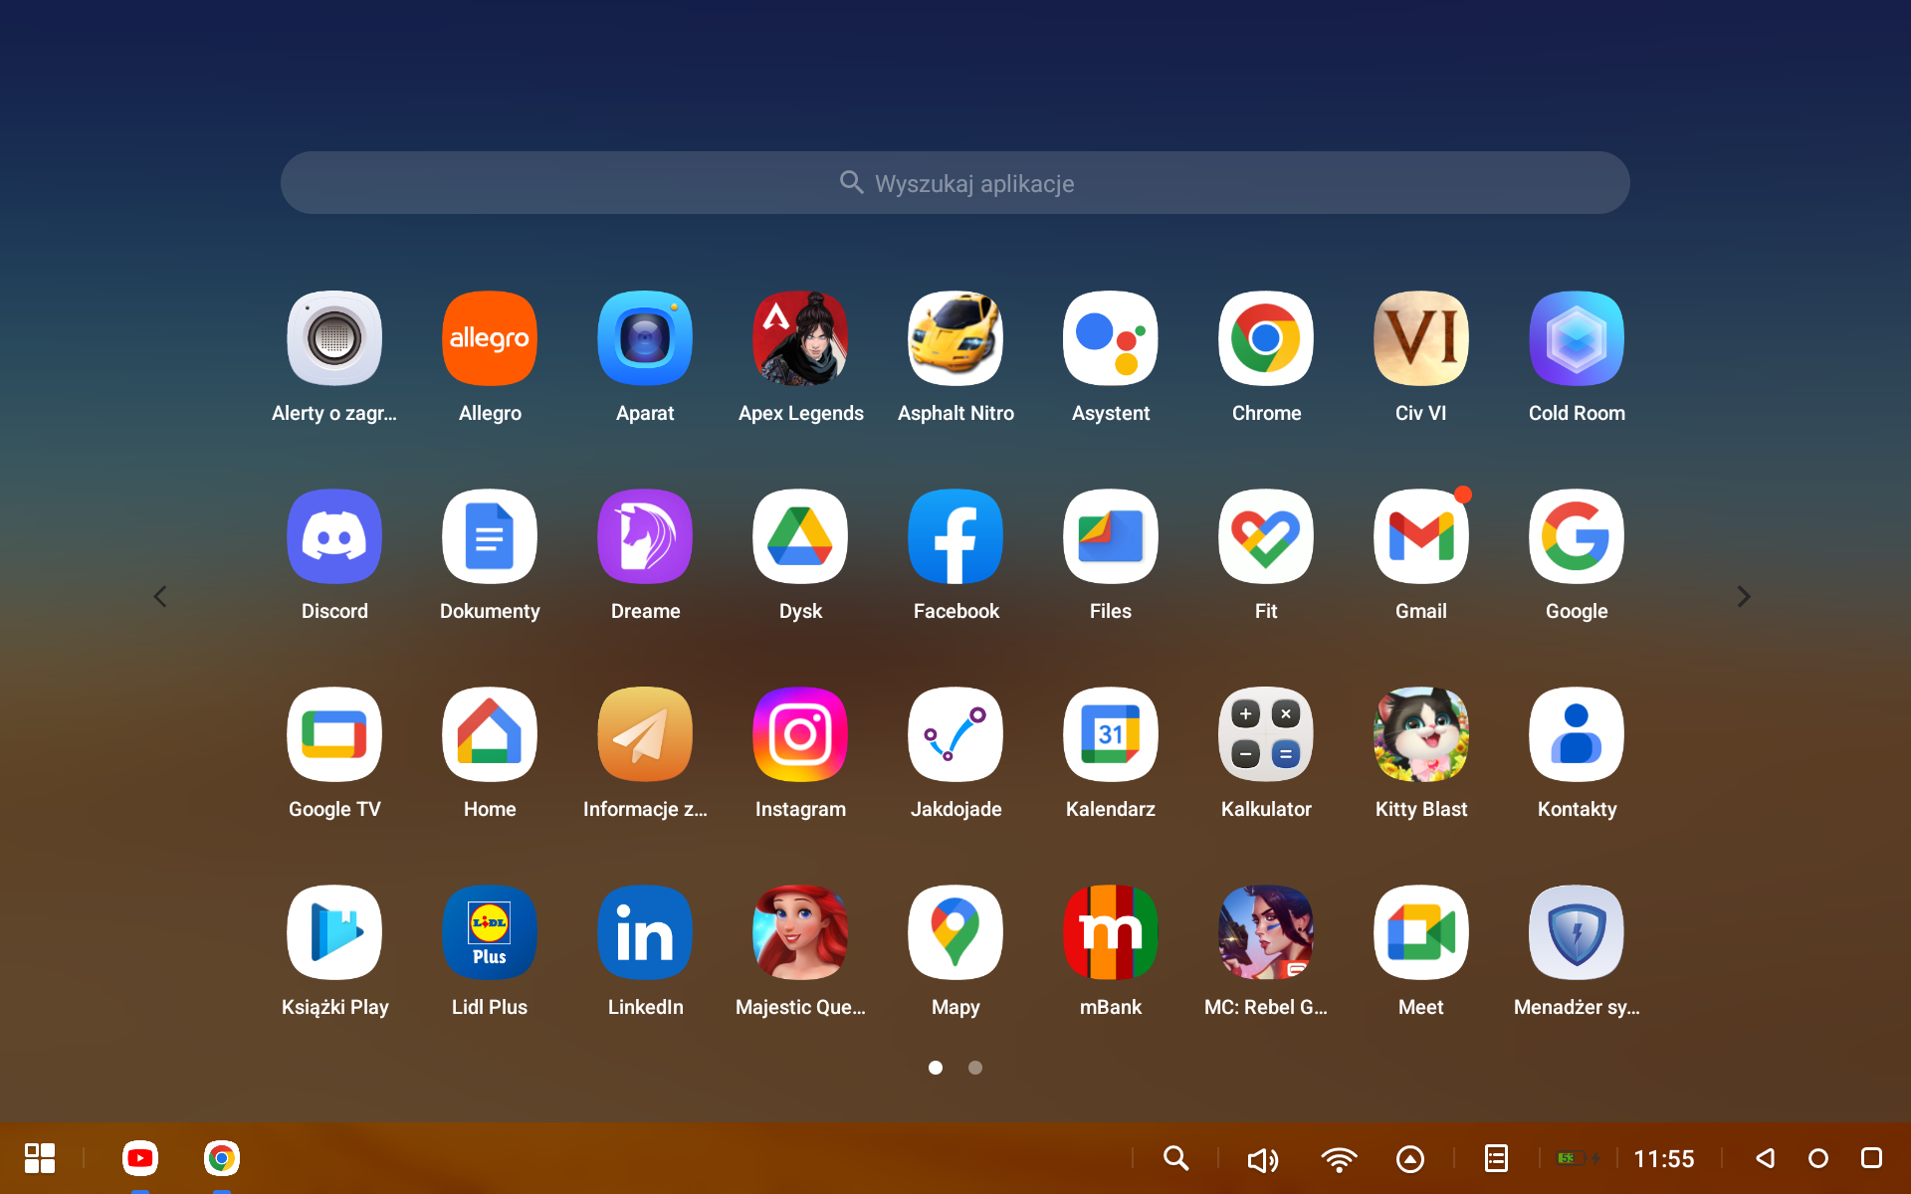The width and height of the screenshot is (1911, 1194).
Task: Open Gmail with notification badge
Action: pyautogui.click(x=1420, y=536)
